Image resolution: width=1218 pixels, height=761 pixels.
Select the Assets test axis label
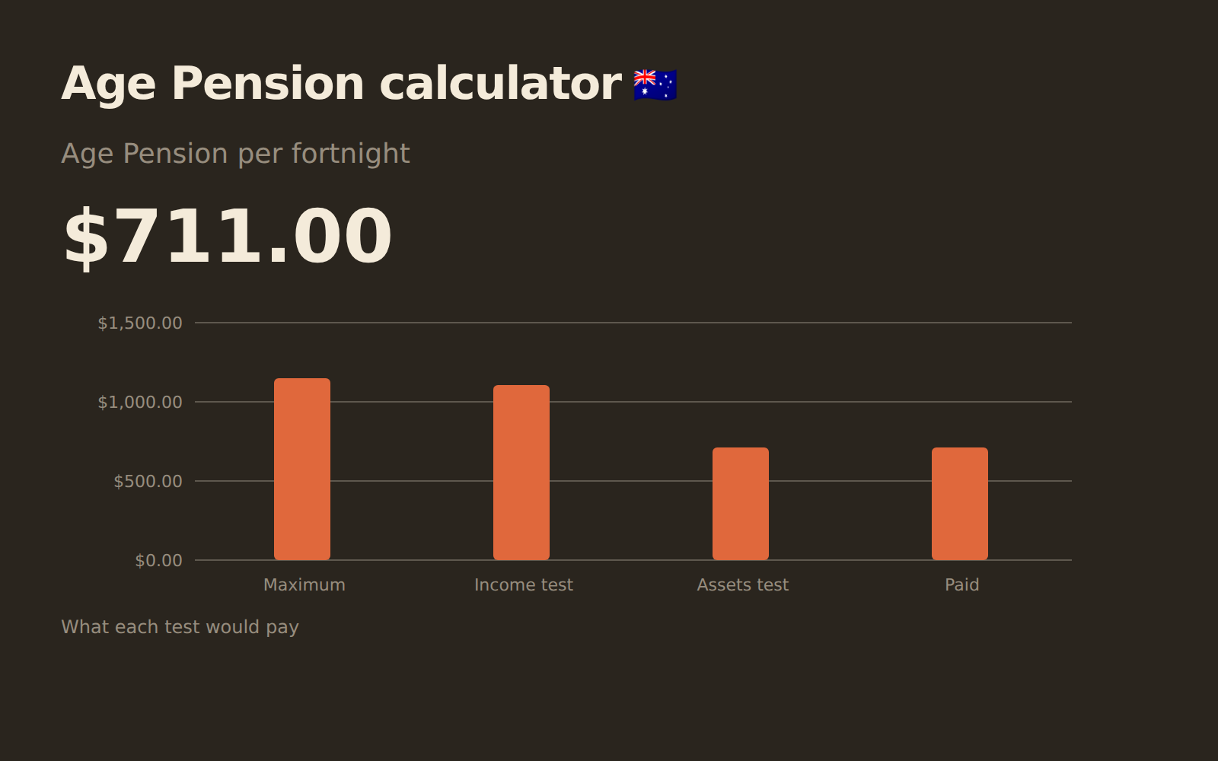point(743,584)
